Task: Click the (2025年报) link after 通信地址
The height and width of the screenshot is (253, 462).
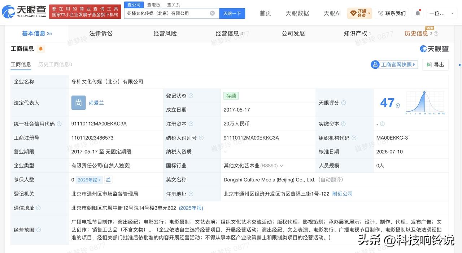Action: [x=191, y=208]
